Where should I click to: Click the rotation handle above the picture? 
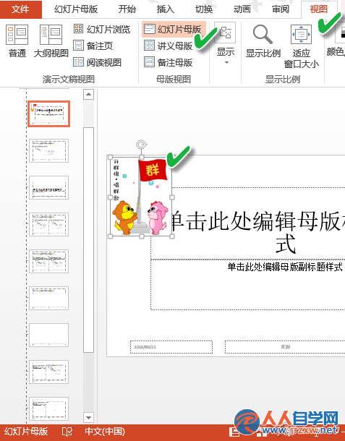coord(141,145)
